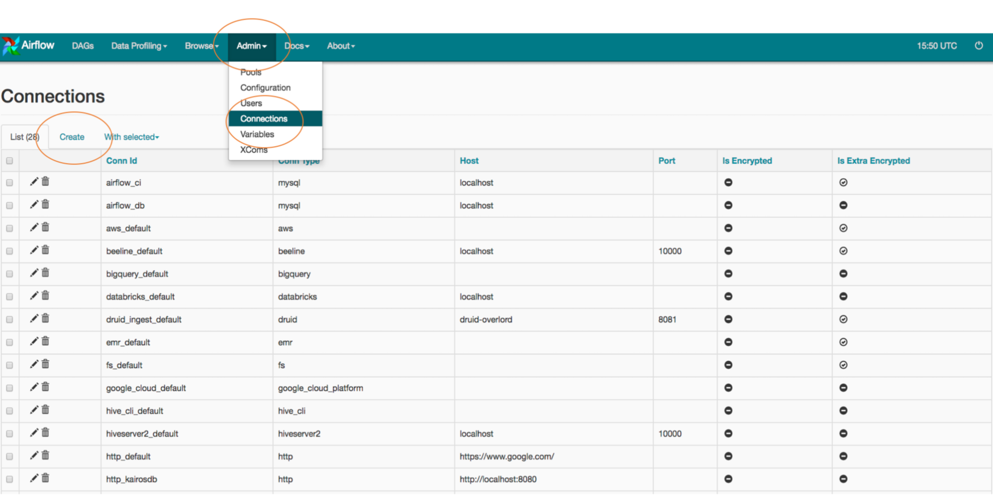The image size is (993, 500).
Task: Edit the beeline_default connection
Action: point(34,250)
